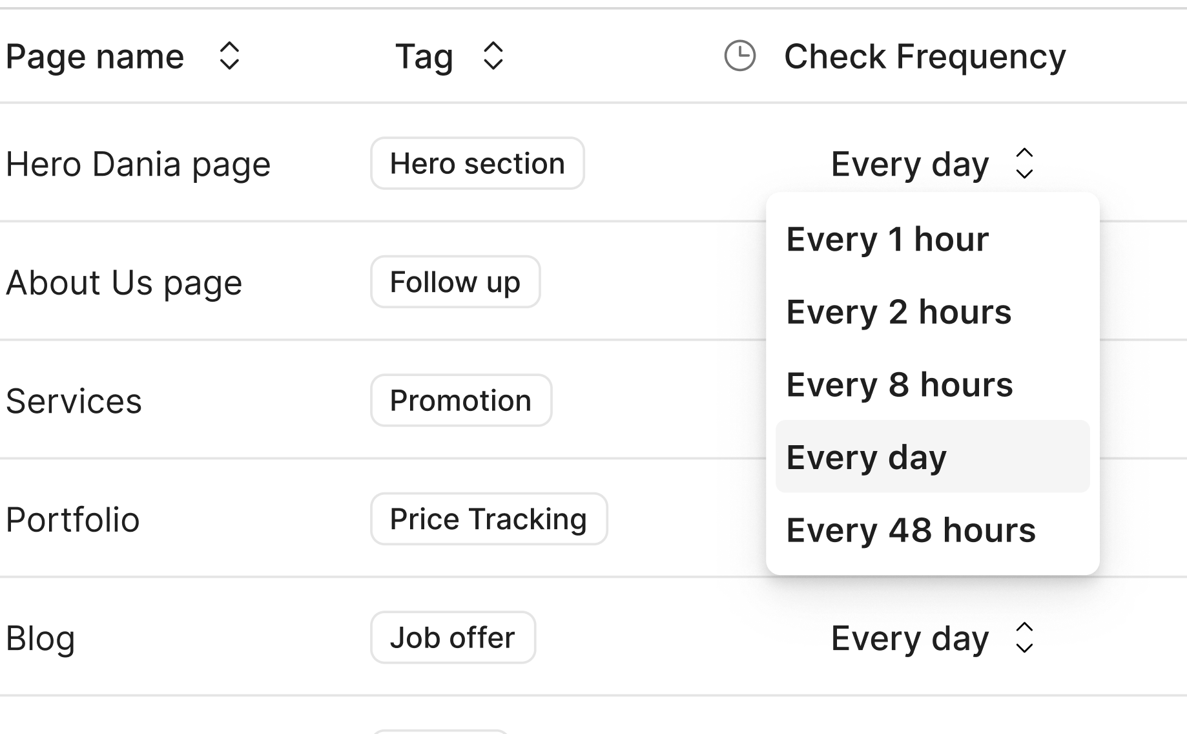Select Every 1 hour from the dropdown

887,239
